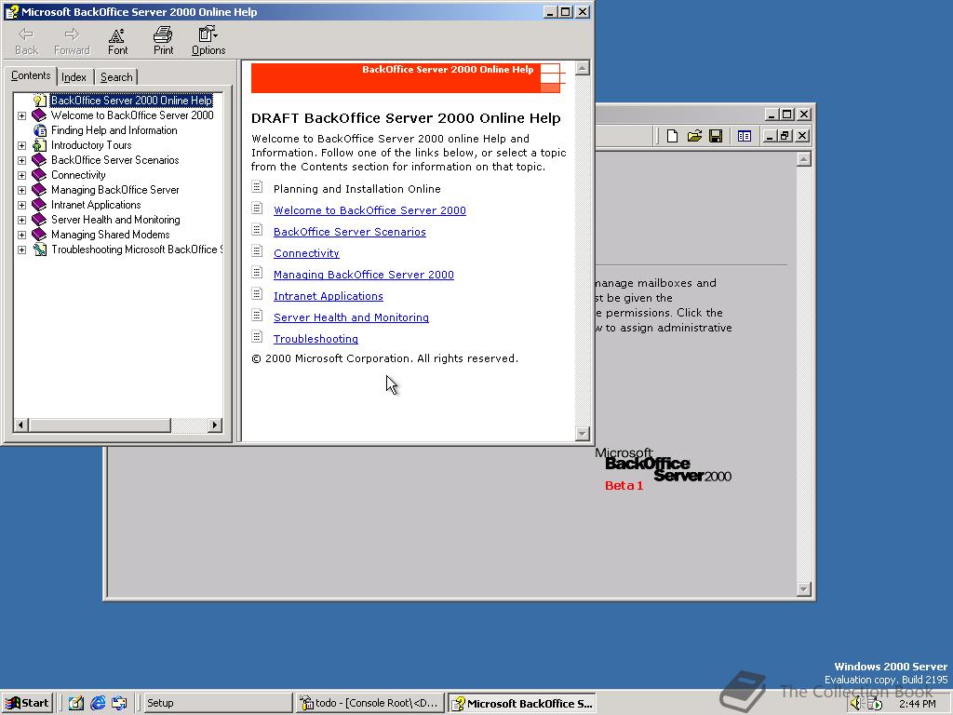Click the Introductory Tours icon

pyautogui.click(x=39, y=144)
